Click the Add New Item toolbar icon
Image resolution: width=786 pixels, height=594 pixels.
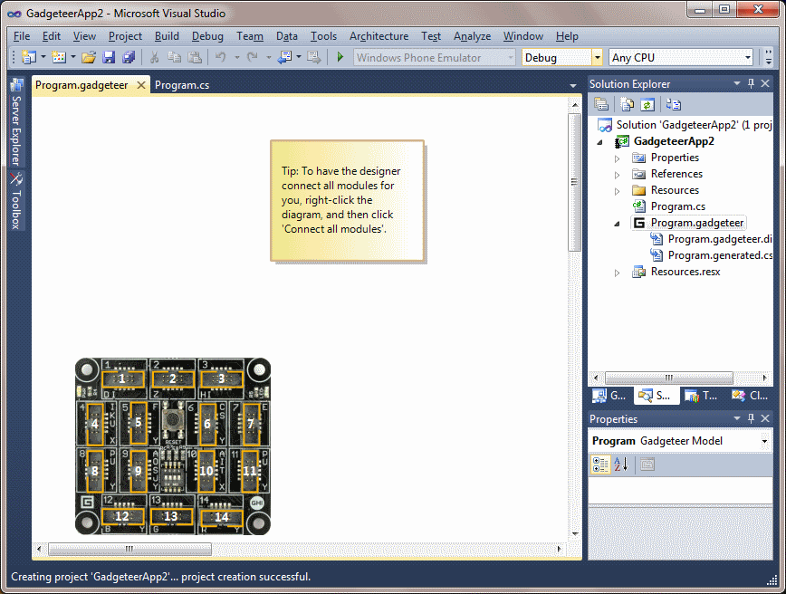tap(59, 58)
